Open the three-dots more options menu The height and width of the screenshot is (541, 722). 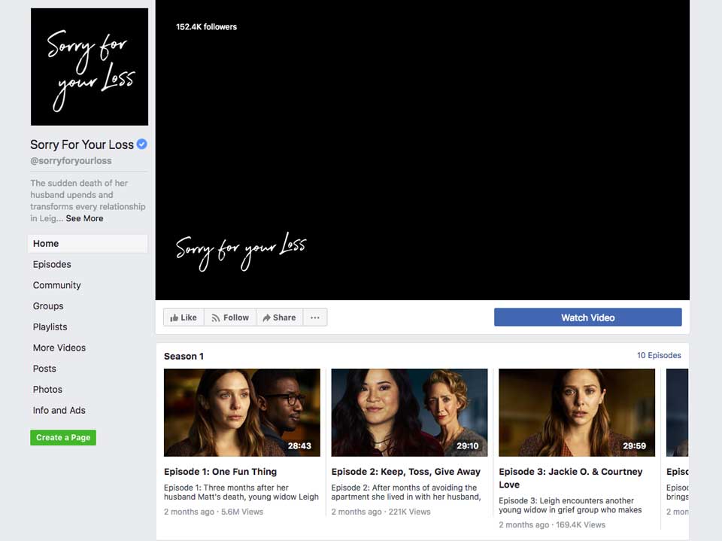[315, 318]
